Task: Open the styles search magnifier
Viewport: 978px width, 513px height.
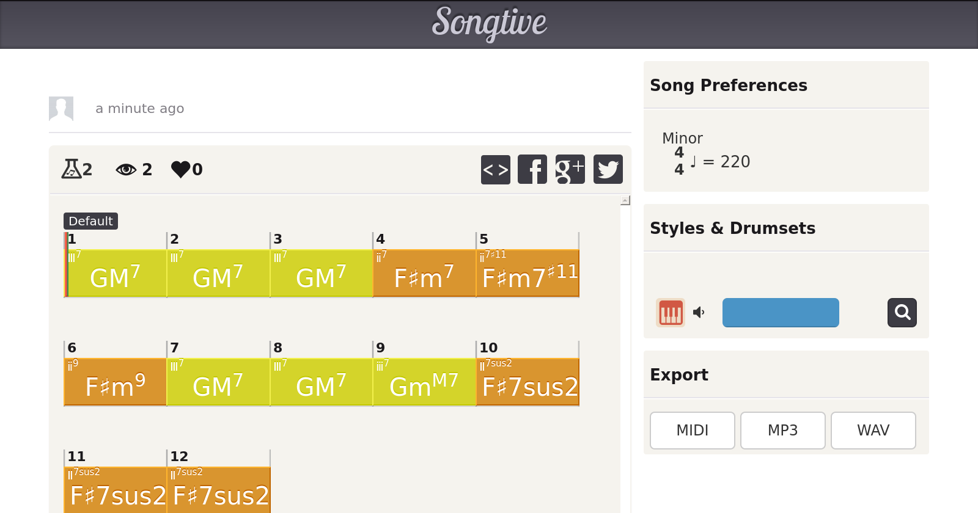Action: coord(902,313)
